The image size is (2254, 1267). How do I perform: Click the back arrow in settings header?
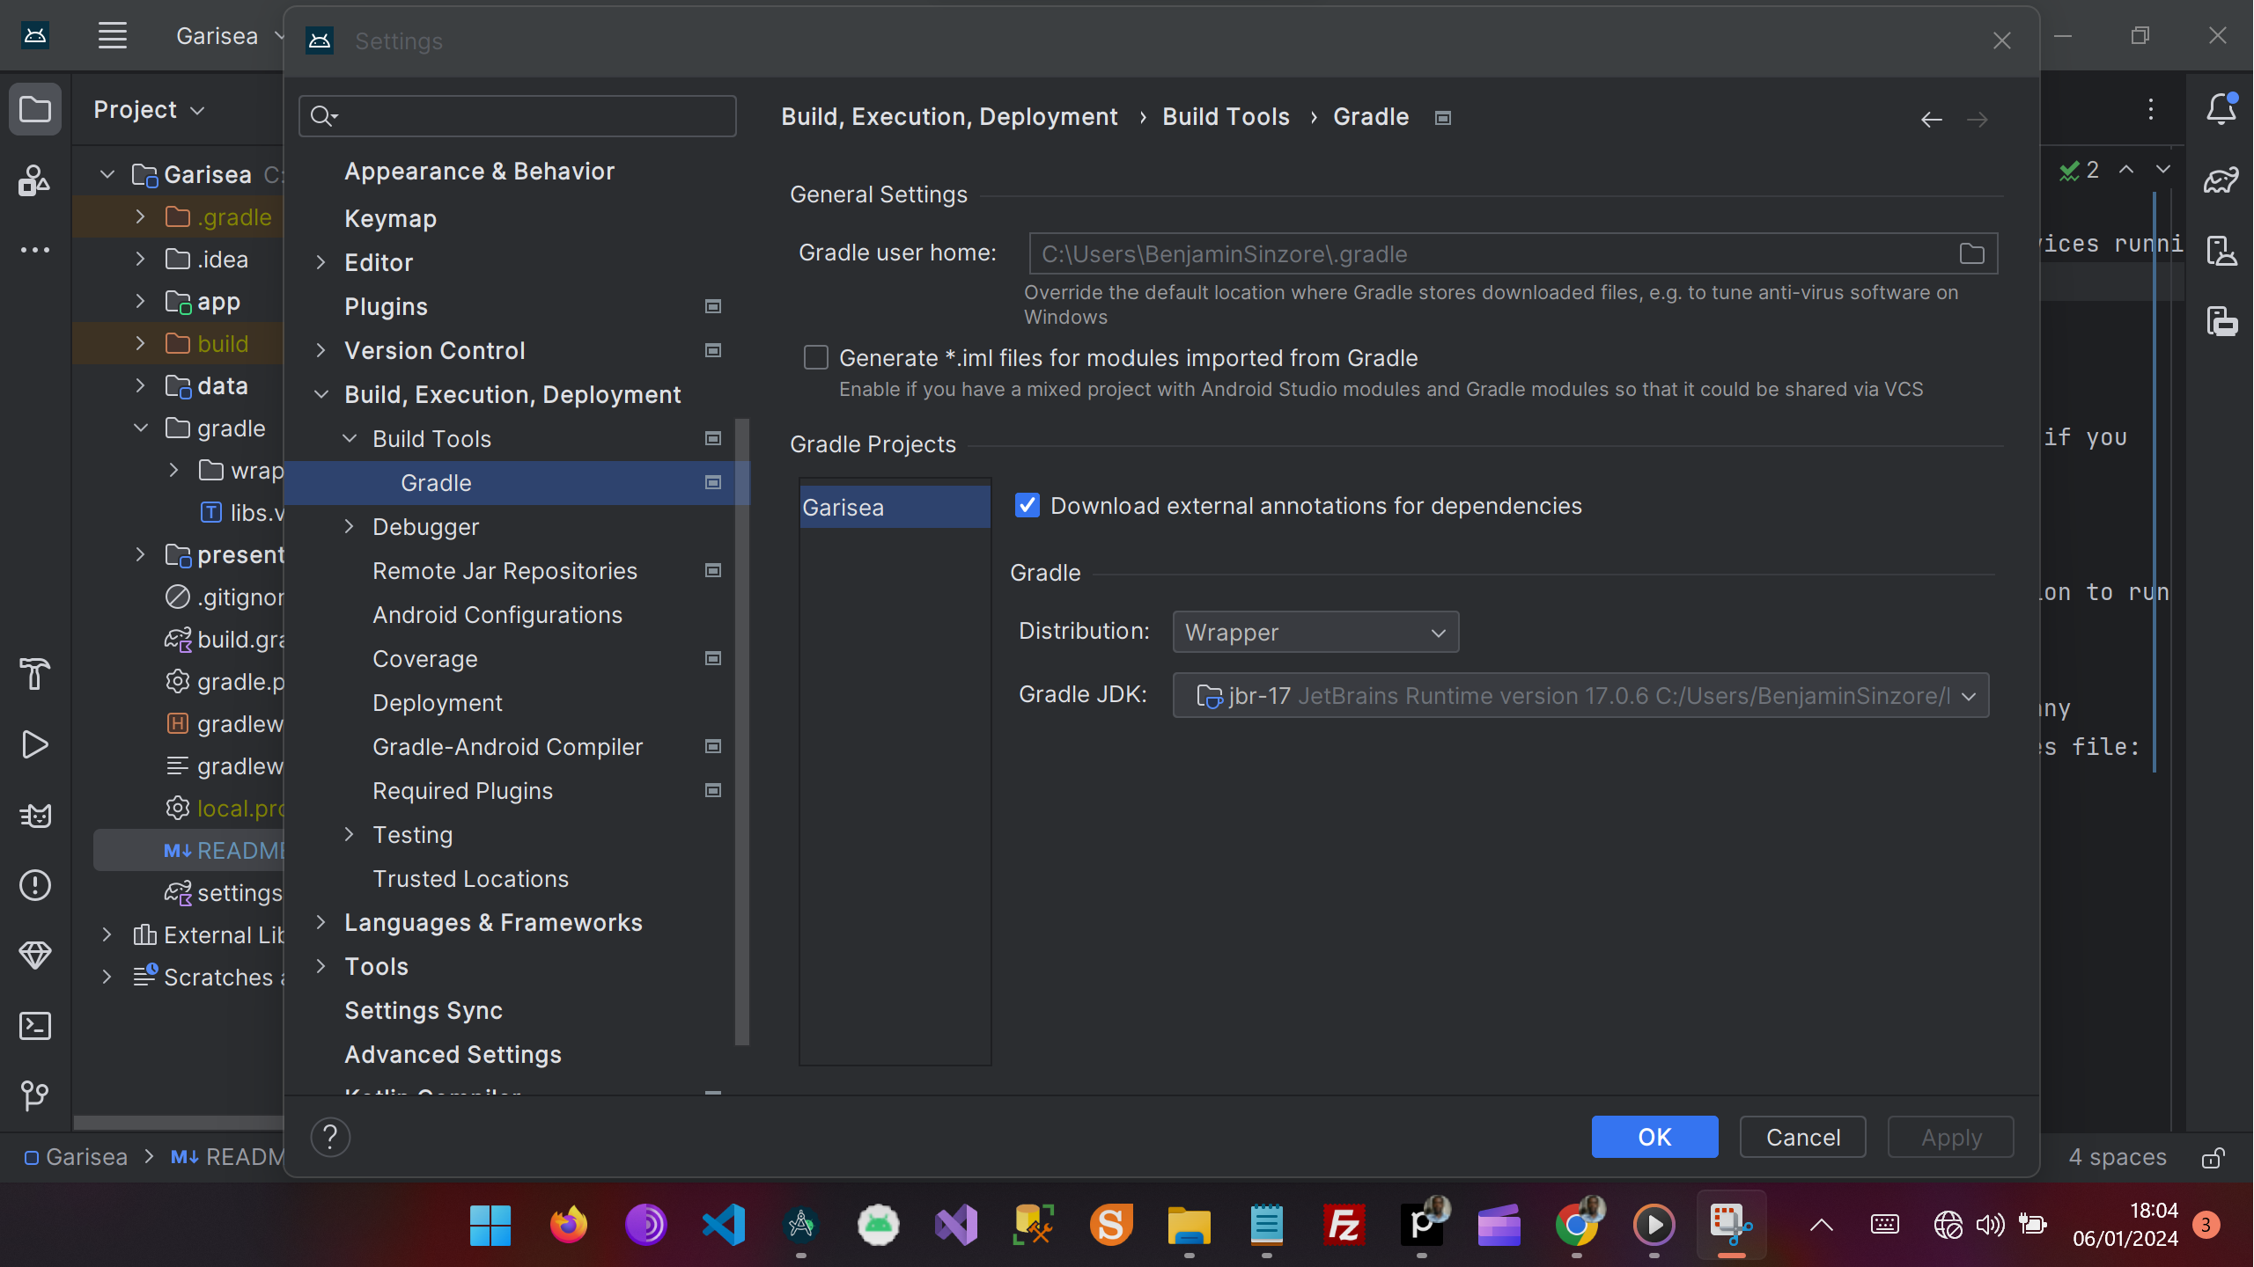point(1931,119)
